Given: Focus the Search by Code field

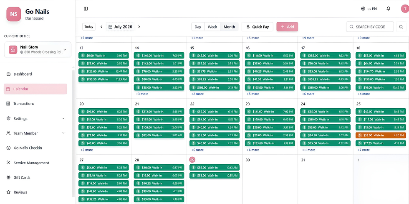Looking at the screenshot, I should pyautogui.click(x=370, y=27).
